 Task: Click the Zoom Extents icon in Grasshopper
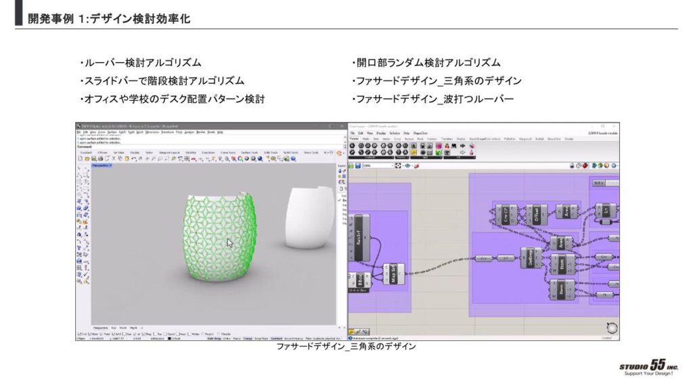coord(398,166)
